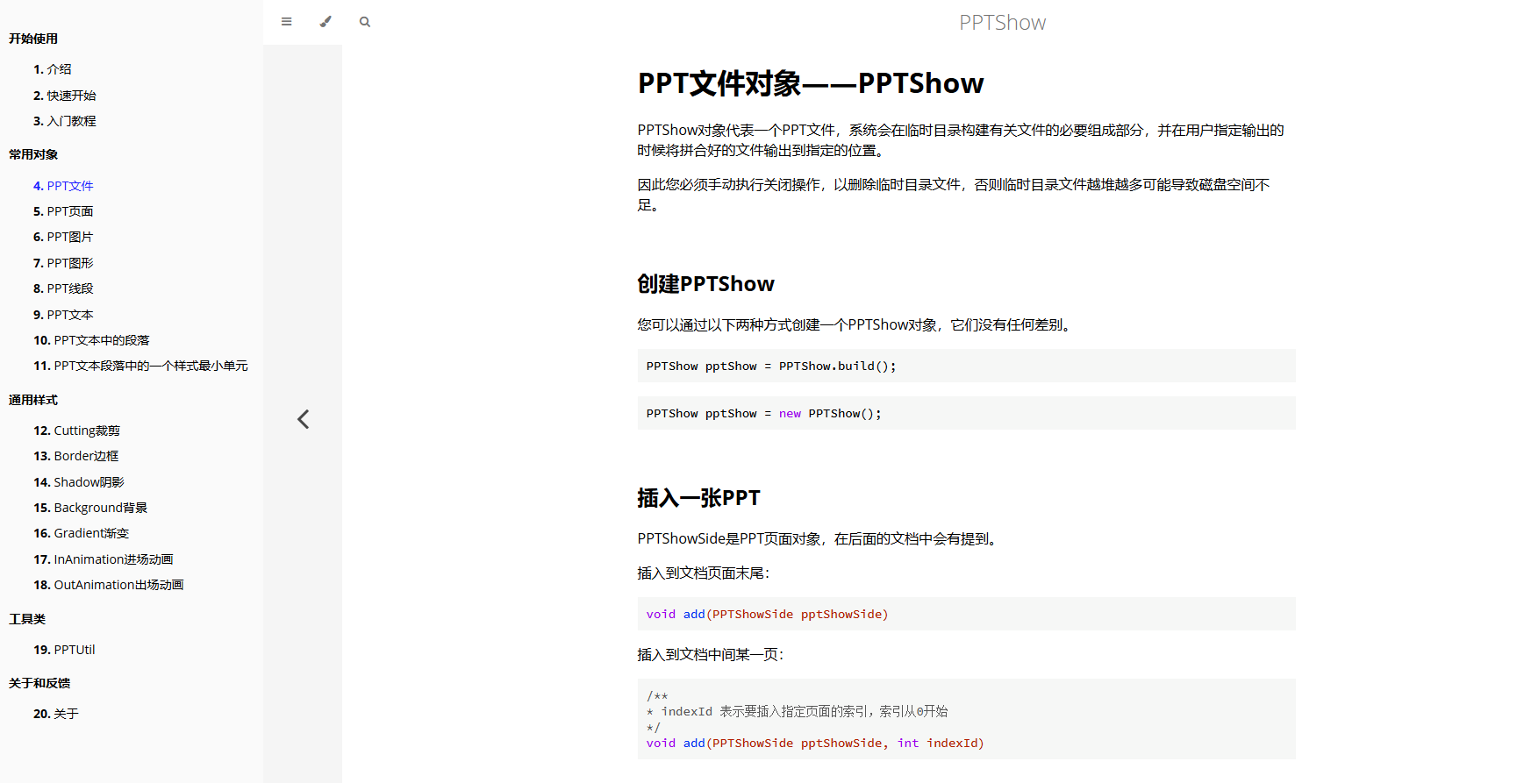Open chapter 18. OutAnimation出场动画
Screen dimensions: 1524x783
[x=109, y=585]
